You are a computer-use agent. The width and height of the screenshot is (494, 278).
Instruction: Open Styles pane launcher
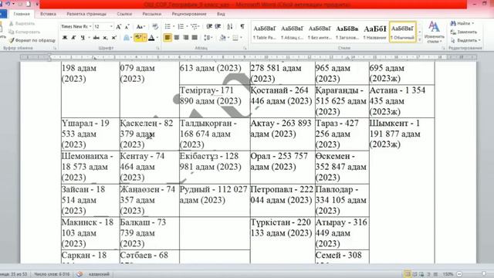point(443,48)
